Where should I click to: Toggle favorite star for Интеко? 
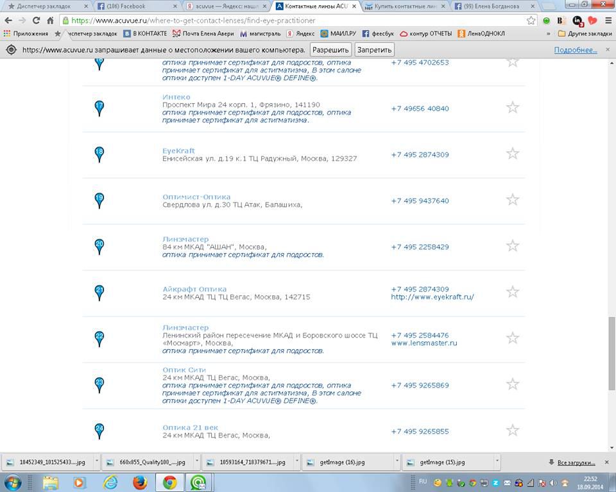tap(512, 108)
